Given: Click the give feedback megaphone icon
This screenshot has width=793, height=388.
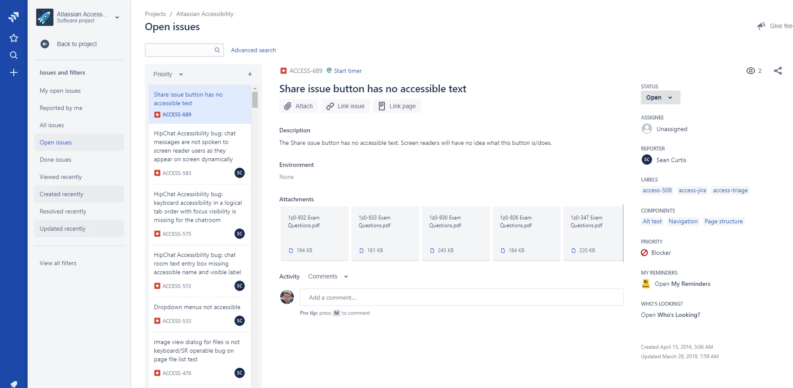Looking at the screenshot, I should 762,26.
